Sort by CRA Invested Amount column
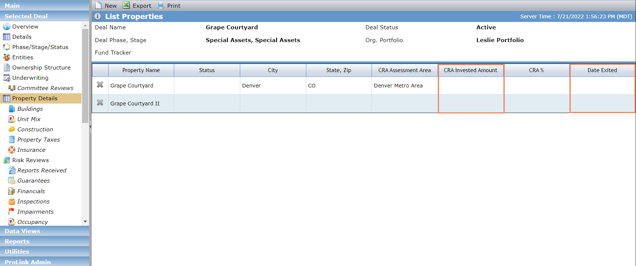The height and width of the screenshot is (266, 636). tap(471, 70)
